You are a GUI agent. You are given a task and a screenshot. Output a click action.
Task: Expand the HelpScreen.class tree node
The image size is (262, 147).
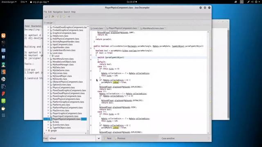click(x=48, y=36)
